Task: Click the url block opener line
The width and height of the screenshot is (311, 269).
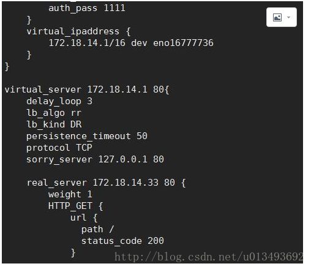Action: pos(84,218)
